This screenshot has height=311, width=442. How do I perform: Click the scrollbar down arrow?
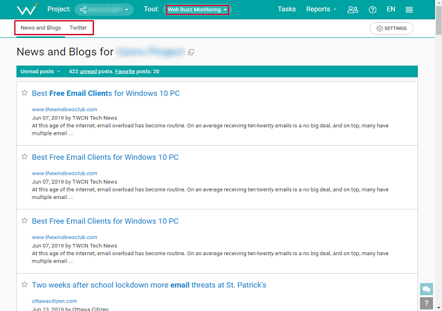coord(439,308)
